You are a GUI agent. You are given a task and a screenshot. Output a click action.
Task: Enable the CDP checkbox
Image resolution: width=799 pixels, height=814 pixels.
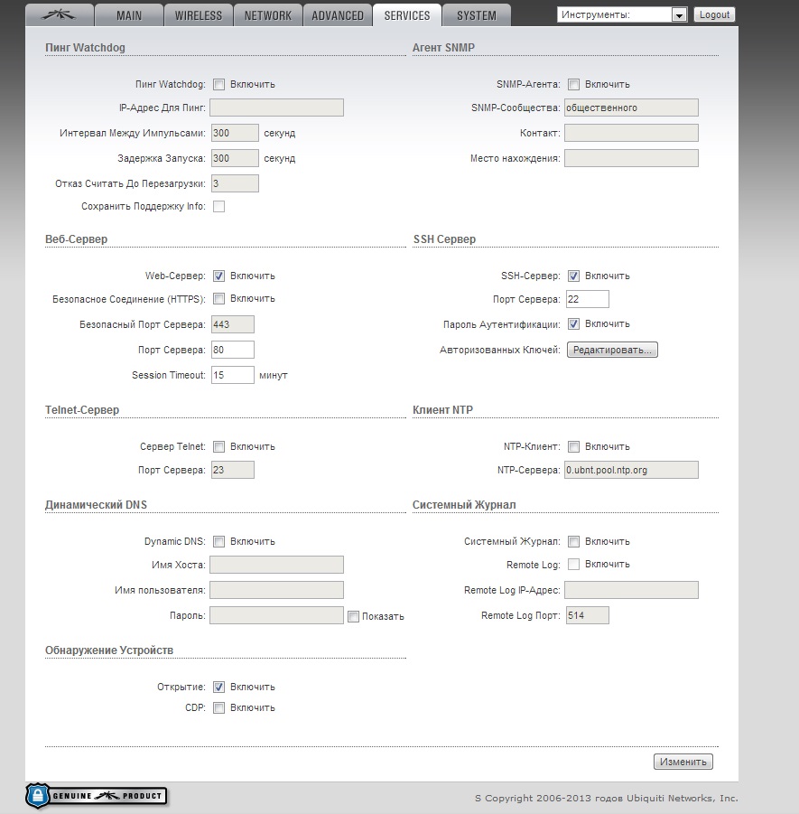[x=219, y=707]
